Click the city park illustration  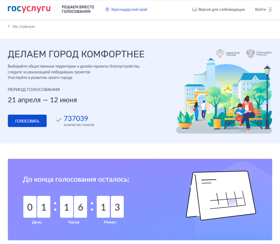point(224,96)
